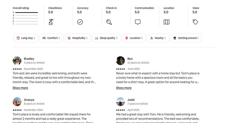
Task: Filter reviews by Comfort tag
Action: coord(51,38)
